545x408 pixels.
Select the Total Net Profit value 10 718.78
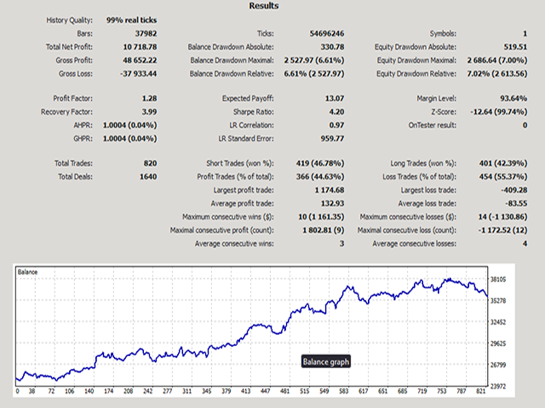tap(140, 47)
